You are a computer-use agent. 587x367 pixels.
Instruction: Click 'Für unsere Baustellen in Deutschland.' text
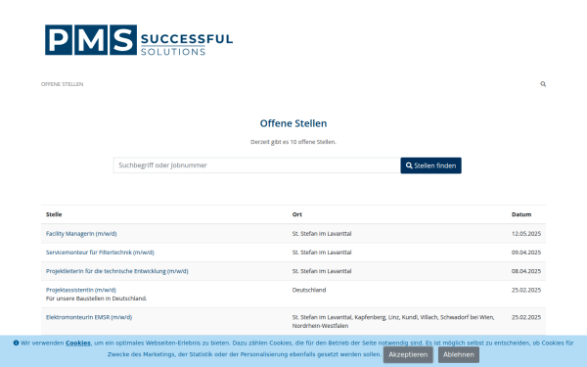[x=96, y=298]
